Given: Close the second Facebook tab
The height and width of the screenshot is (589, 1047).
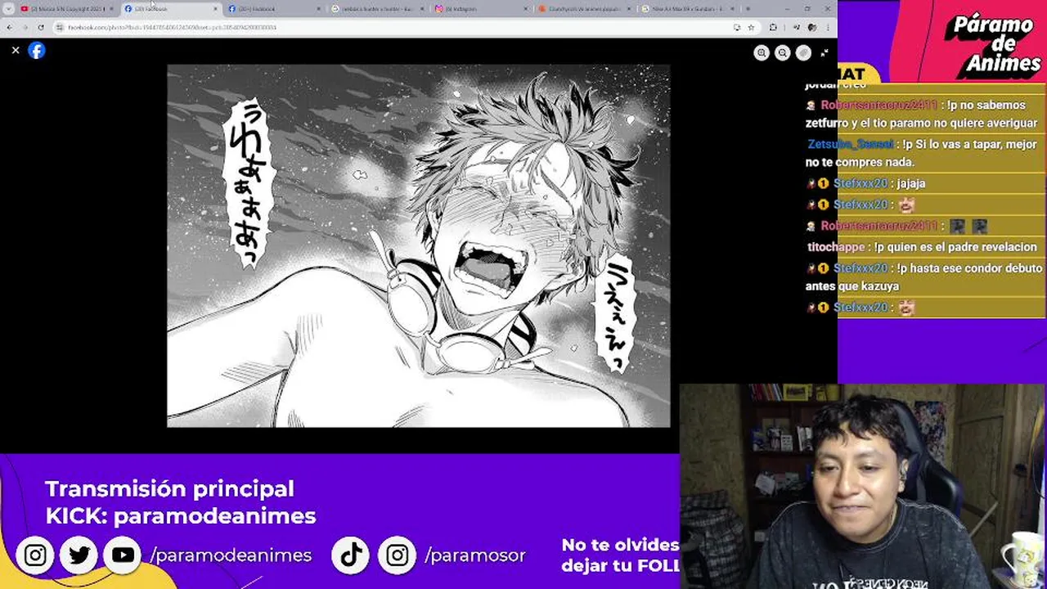Looking at the screenshot, I should coord(318,9).
